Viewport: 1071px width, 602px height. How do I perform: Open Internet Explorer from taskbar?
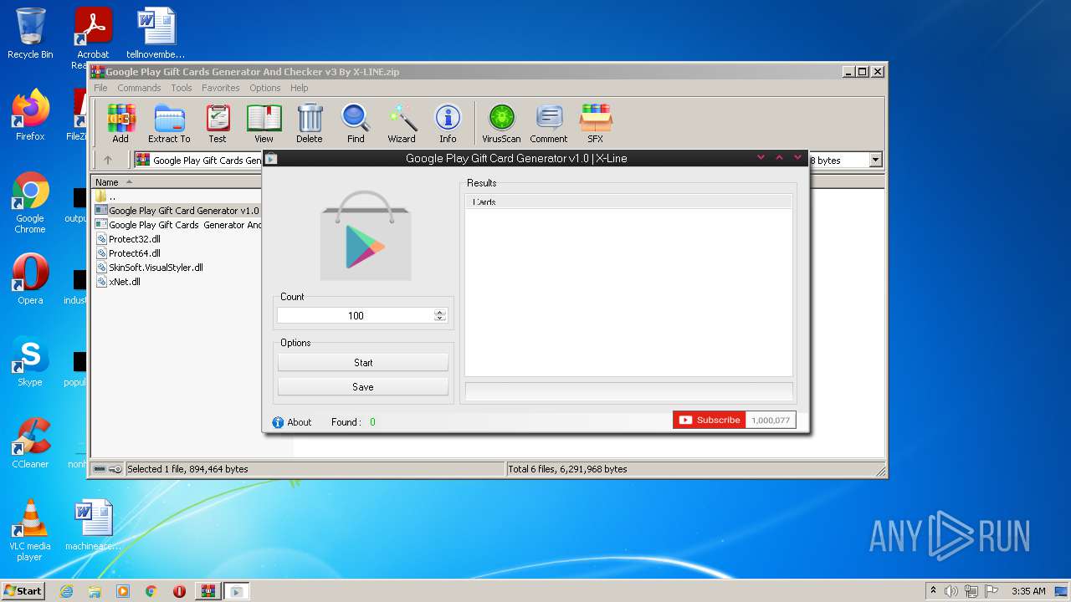click(x=66, y=591)
